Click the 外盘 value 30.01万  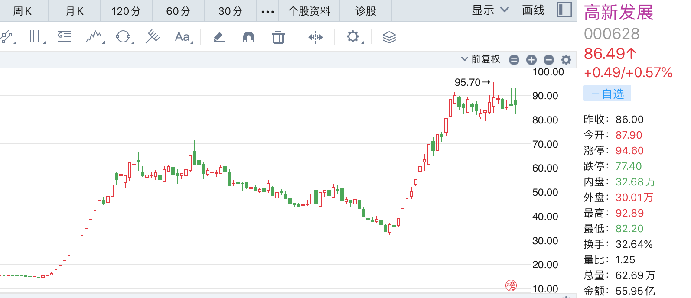tap(634, 198)
